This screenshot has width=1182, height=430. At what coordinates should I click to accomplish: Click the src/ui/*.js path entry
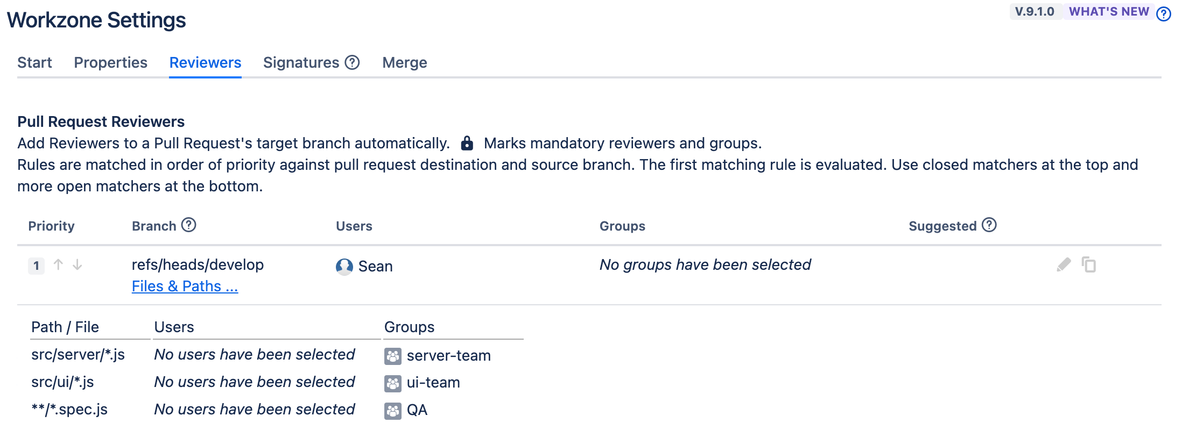(x=62, y=382)
